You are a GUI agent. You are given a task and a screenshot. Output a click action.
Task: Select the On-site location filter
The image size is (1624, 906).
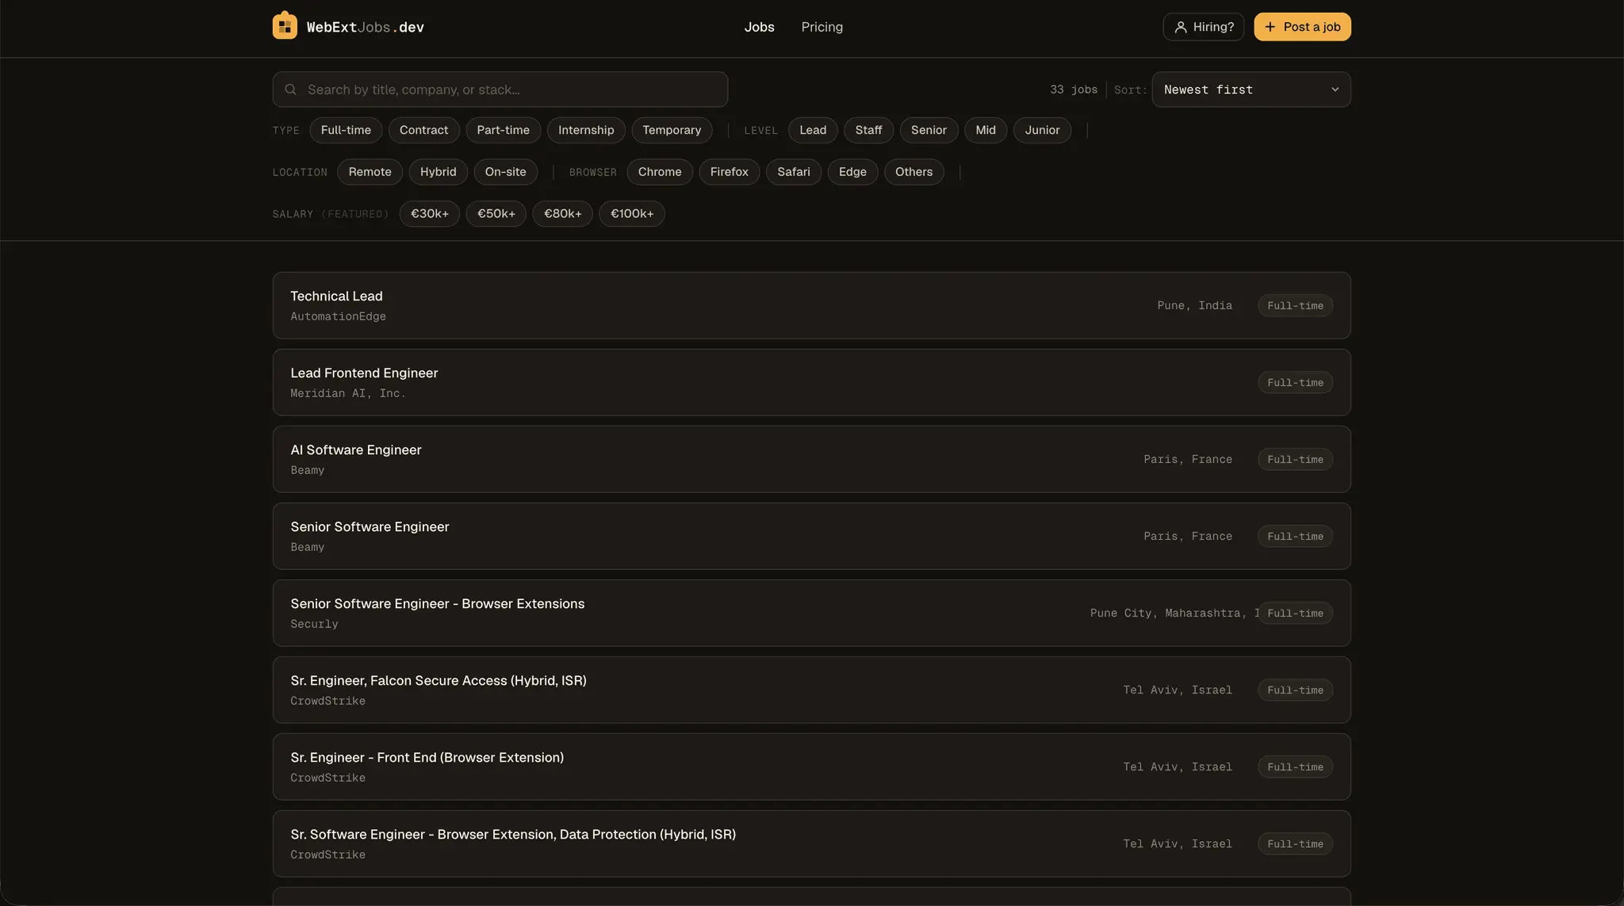(x=506, y=172)
